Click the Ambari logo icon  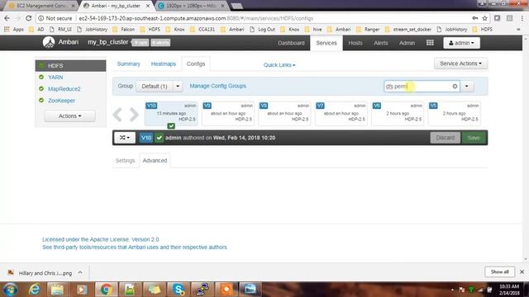[49, 42]
